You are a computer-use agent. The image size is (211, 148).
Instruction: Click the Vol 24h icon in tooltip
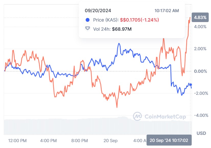(x=88, y=29)
